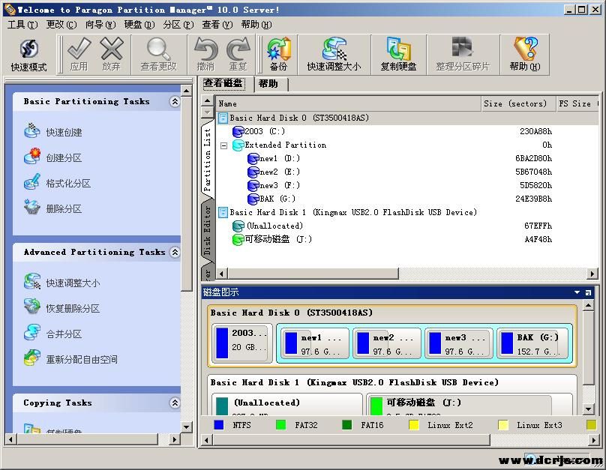This screenshot has width=606, height=470.
Task: Switch to Partition List vertical tab
Action: (x=208, y=160)
